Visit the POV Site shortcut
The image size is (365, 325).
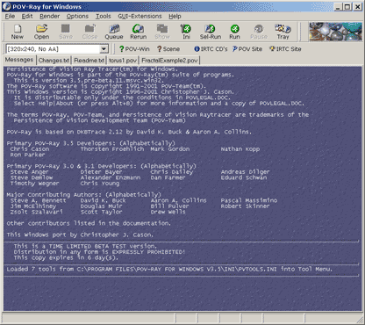(247, 49)
